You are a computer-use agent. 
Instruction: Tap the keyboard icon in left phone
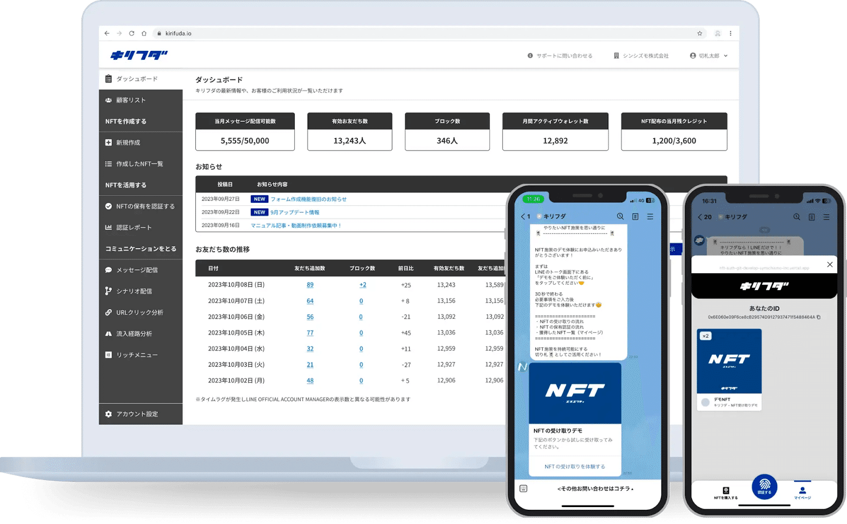point(524,489)
